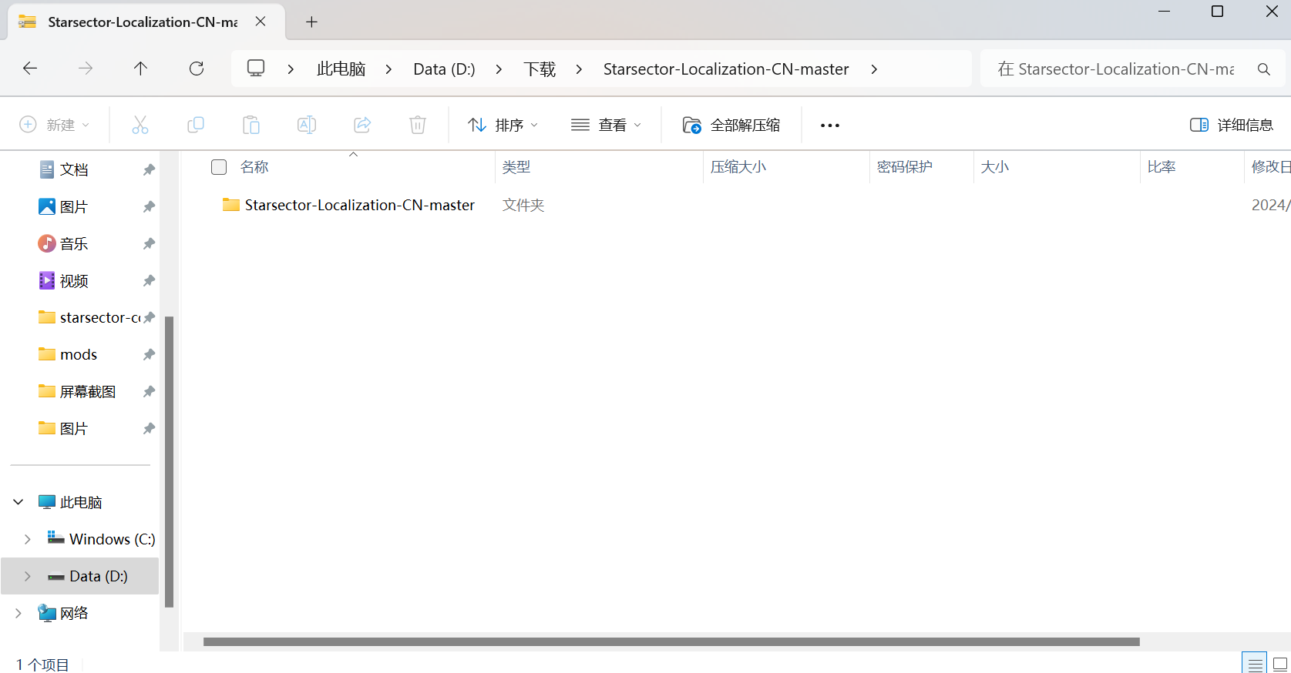1291x673 pixels.
Task: Click 下载 in the breadcrumb path
Action: (540, 69)
